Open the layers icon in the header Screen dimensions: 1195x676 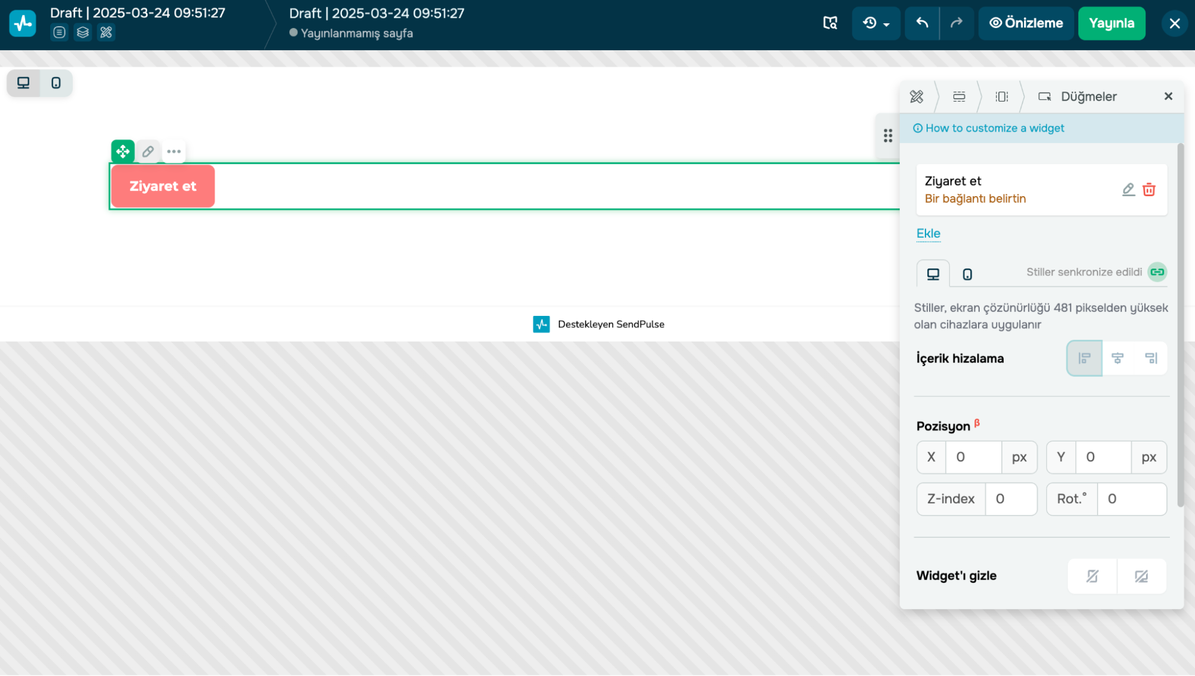coord(82,32)
